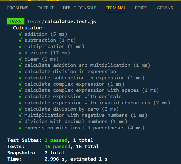Click the 'Snapshots:' label

(22, 153)
